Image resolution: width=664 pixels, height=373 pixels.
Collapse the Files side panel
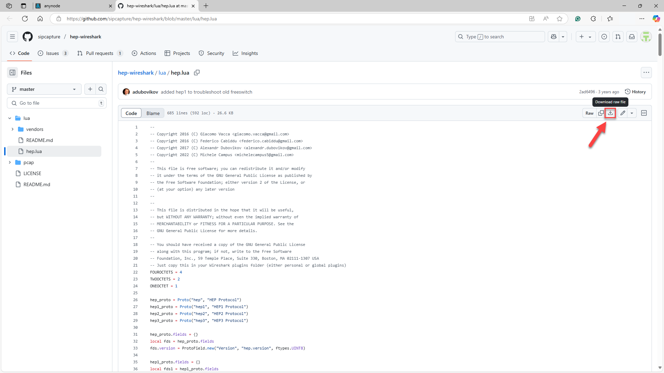click(x=12, y=73)
